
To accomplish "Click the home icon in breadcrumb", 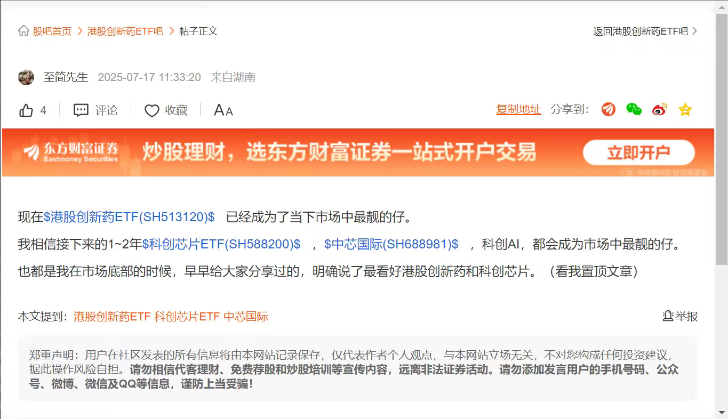I will [23, 31].
